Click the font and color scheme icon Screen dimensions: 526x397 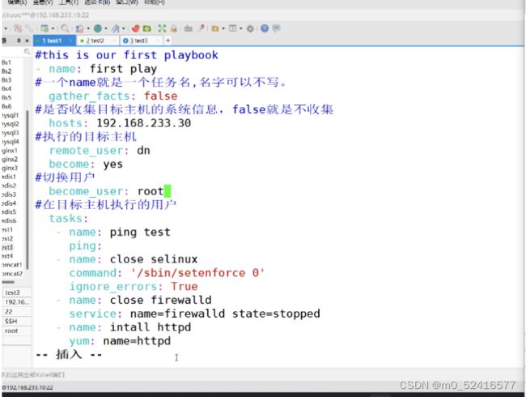pyautogui.click(x=116, y=28)
